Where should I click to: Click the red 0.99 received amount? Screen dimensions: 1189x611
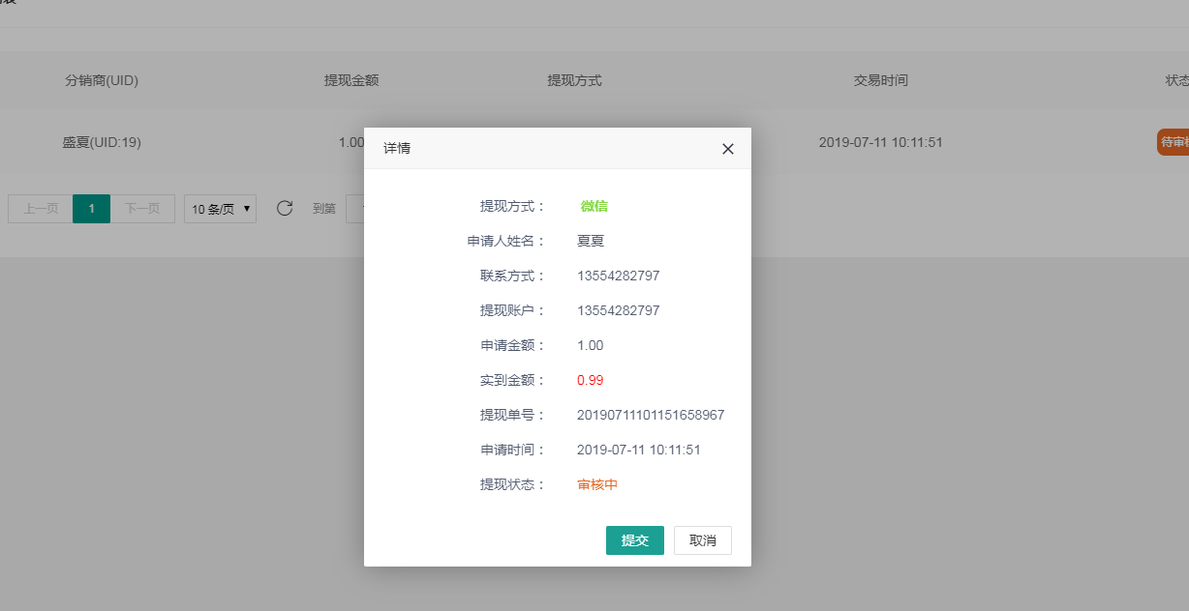590,380
